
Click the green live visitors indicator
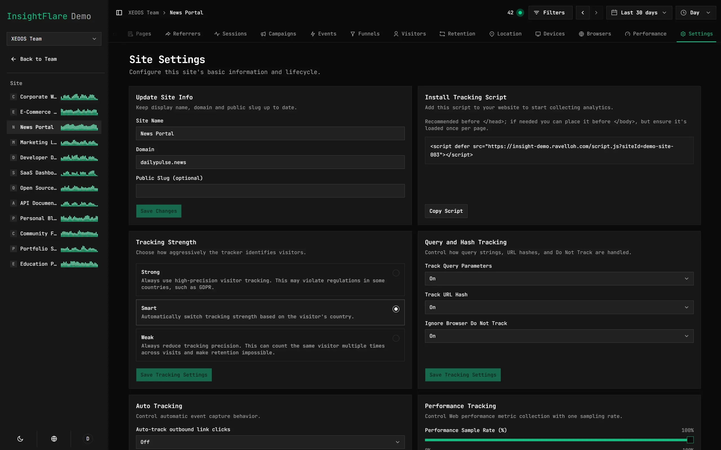[520, 12]
